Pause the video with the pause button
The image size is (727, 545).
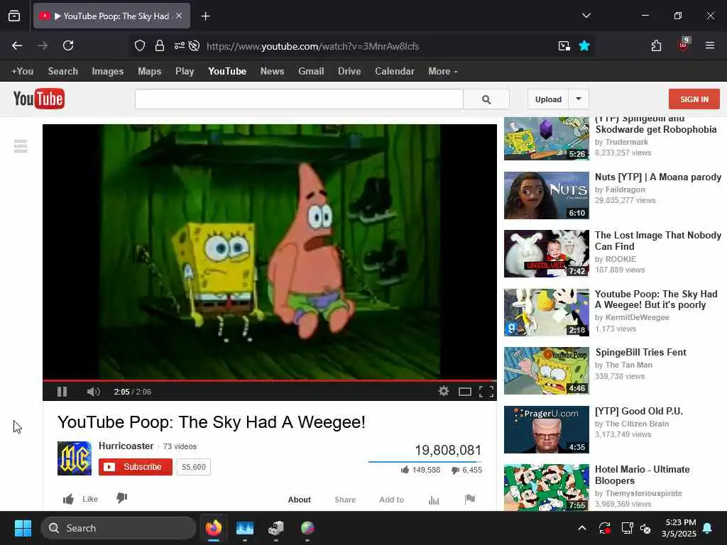click(x=62, y=392)
